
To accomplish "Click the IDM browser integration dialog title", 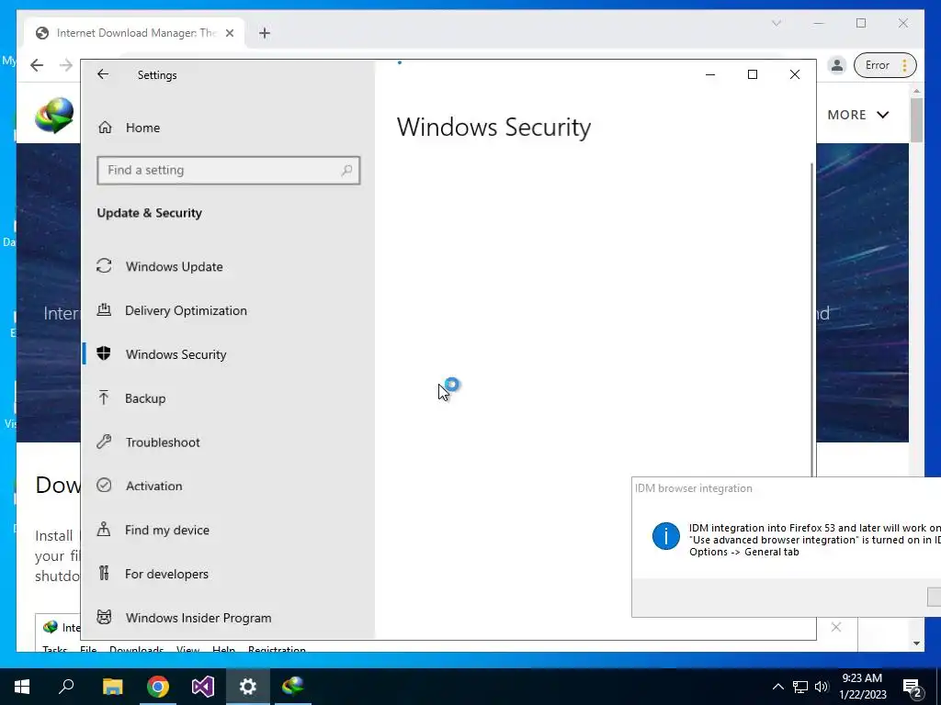I will [x=694, y=488].
